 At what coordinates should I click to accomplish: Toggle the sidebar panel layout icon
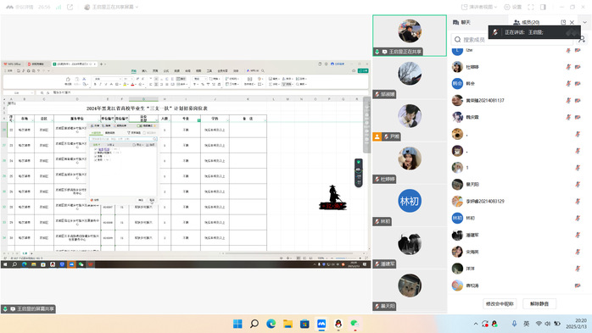coord(544,7)
